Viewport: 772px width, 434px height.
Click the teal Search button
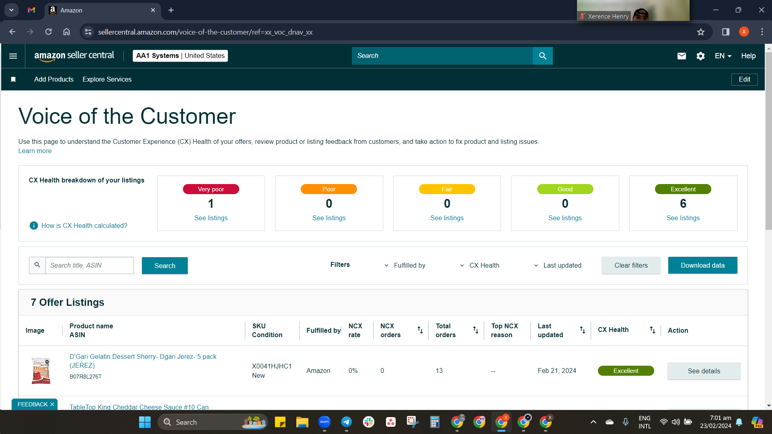165,266
